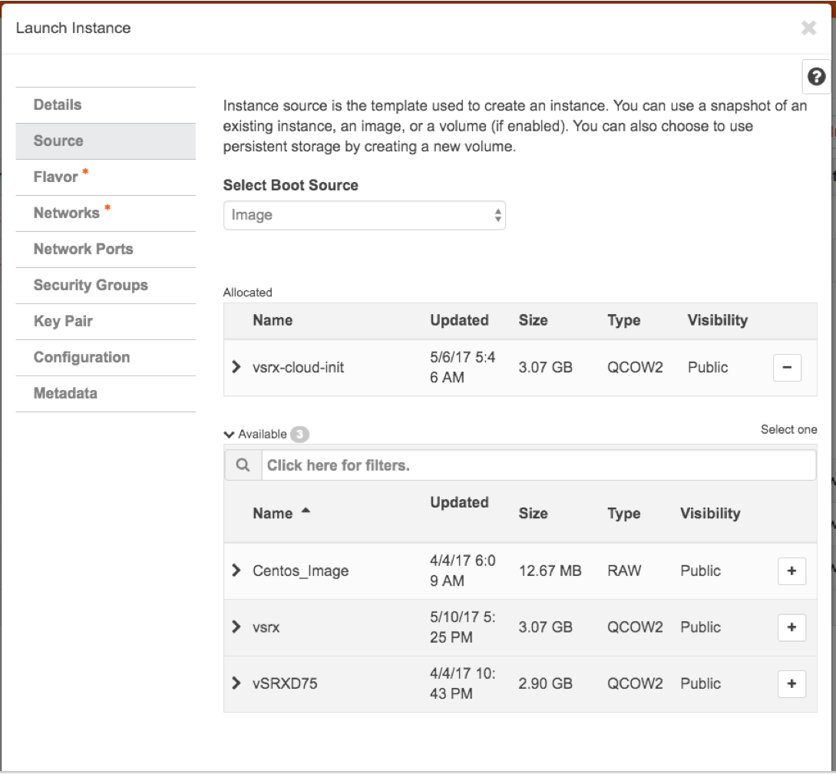The image size is (836, 774).
Task: Sort available images by Updated column
Action: [459, 502]
